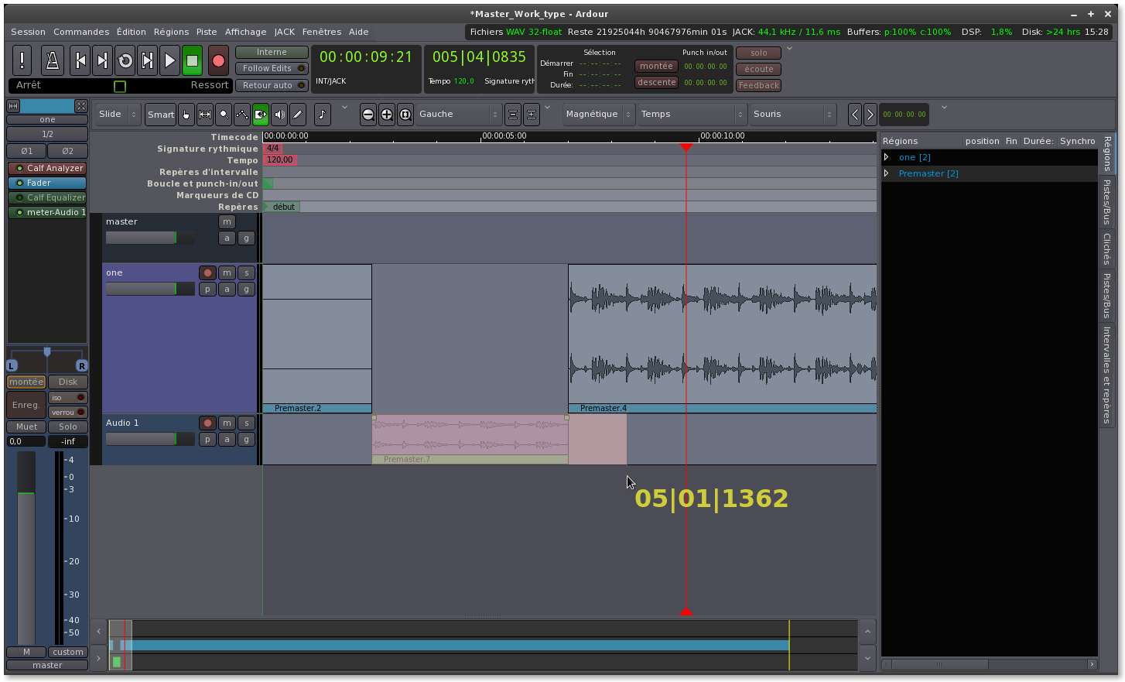Expand the 'Premaster [2]' region entry
Image resolution: width=1125 pixels, height=682 pixels.
point(887,173)
